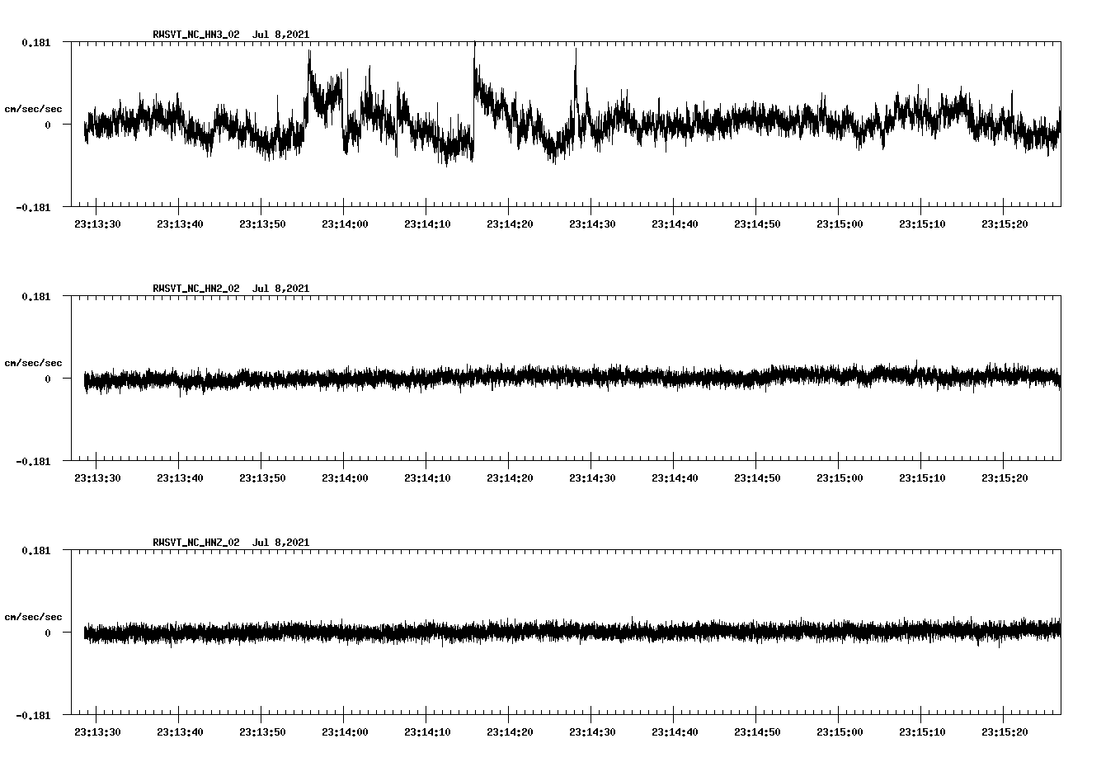Screen dimensions: 1120x762
Task: Choose 23:15:10 time label under HNZ plot
Action: coord(922,732)
